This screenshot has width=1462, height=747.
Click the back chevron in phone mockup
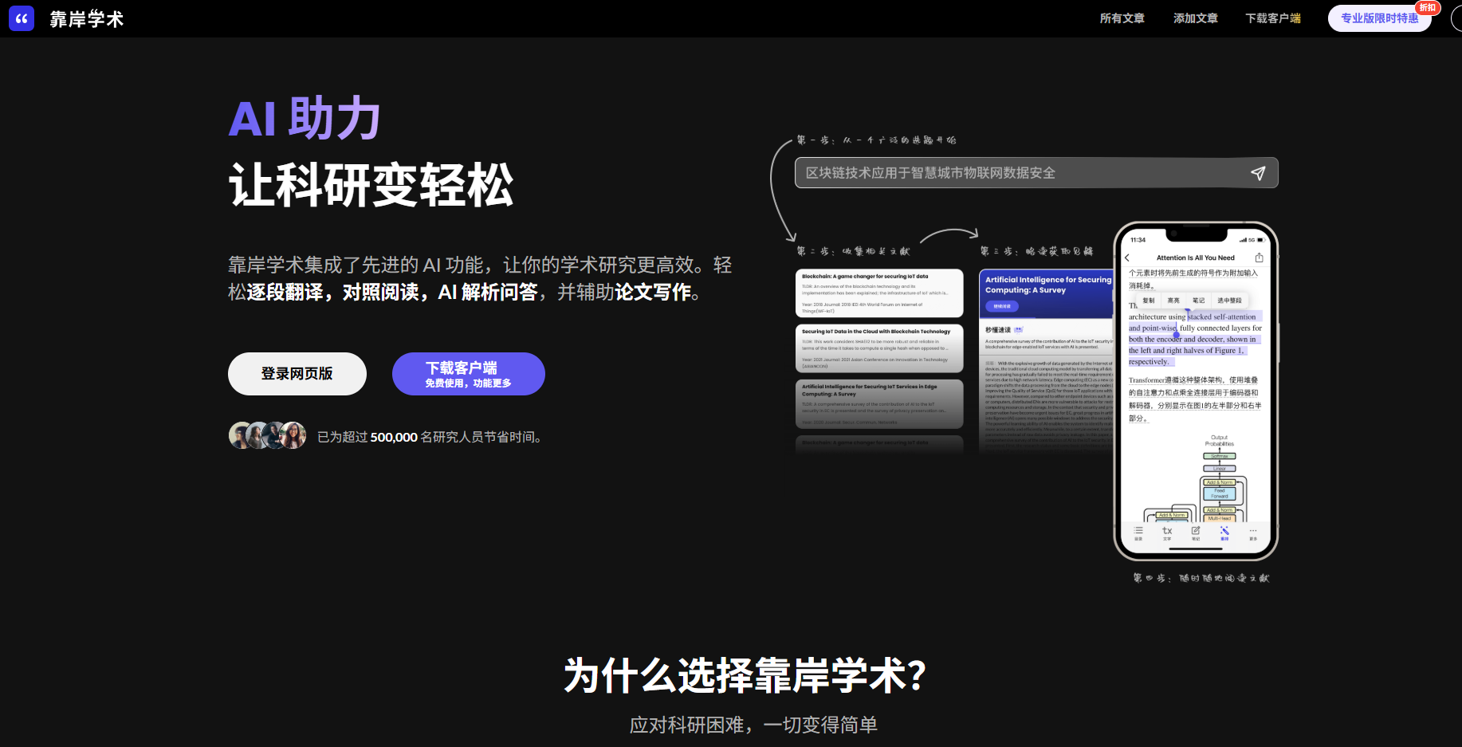pos(1127,258)
